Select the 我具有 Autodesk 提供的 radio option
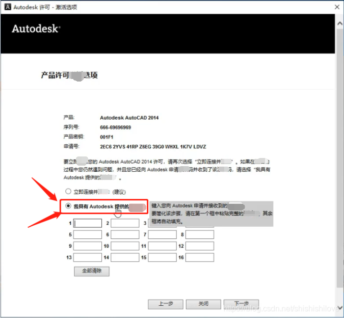 68,206
